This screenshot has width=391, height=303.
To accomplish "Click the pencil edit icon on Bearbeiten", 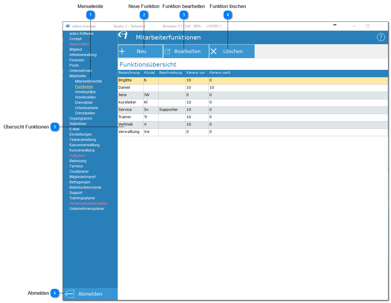I will [167, 52].
